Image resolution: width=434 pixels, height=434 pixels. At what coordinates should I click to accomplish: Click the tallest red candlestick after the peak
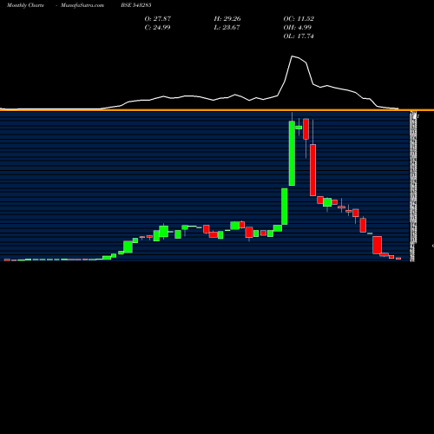tap(313, 170)
